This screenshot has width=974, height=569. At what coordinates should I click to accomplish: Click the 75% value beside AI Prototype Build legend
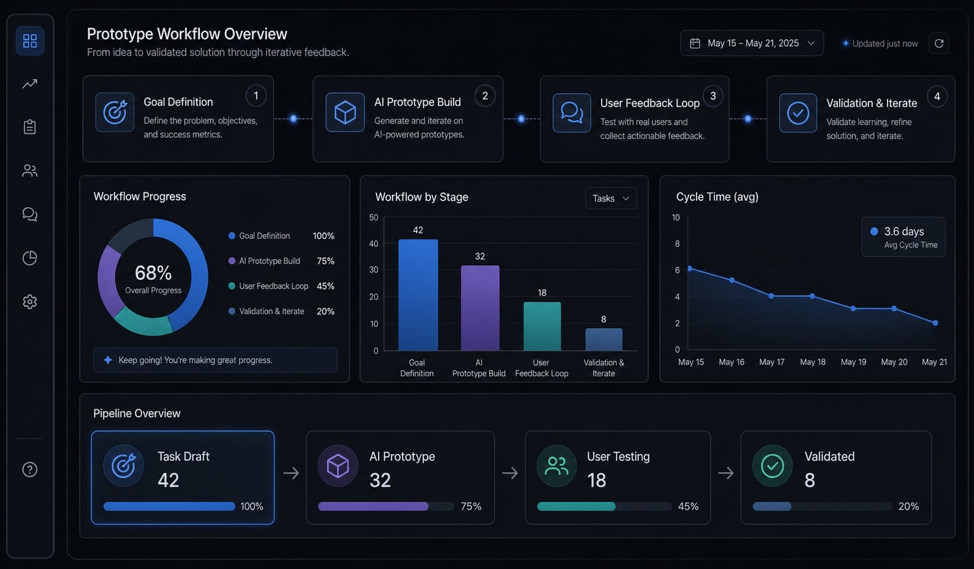325,261
